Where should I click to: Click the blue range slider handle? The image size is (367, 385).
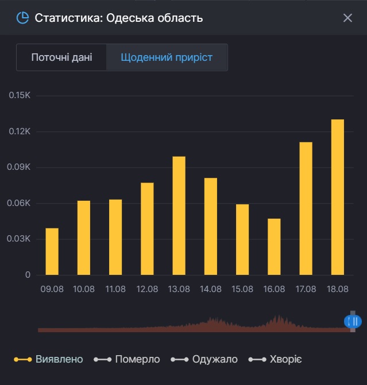(353, 321)
